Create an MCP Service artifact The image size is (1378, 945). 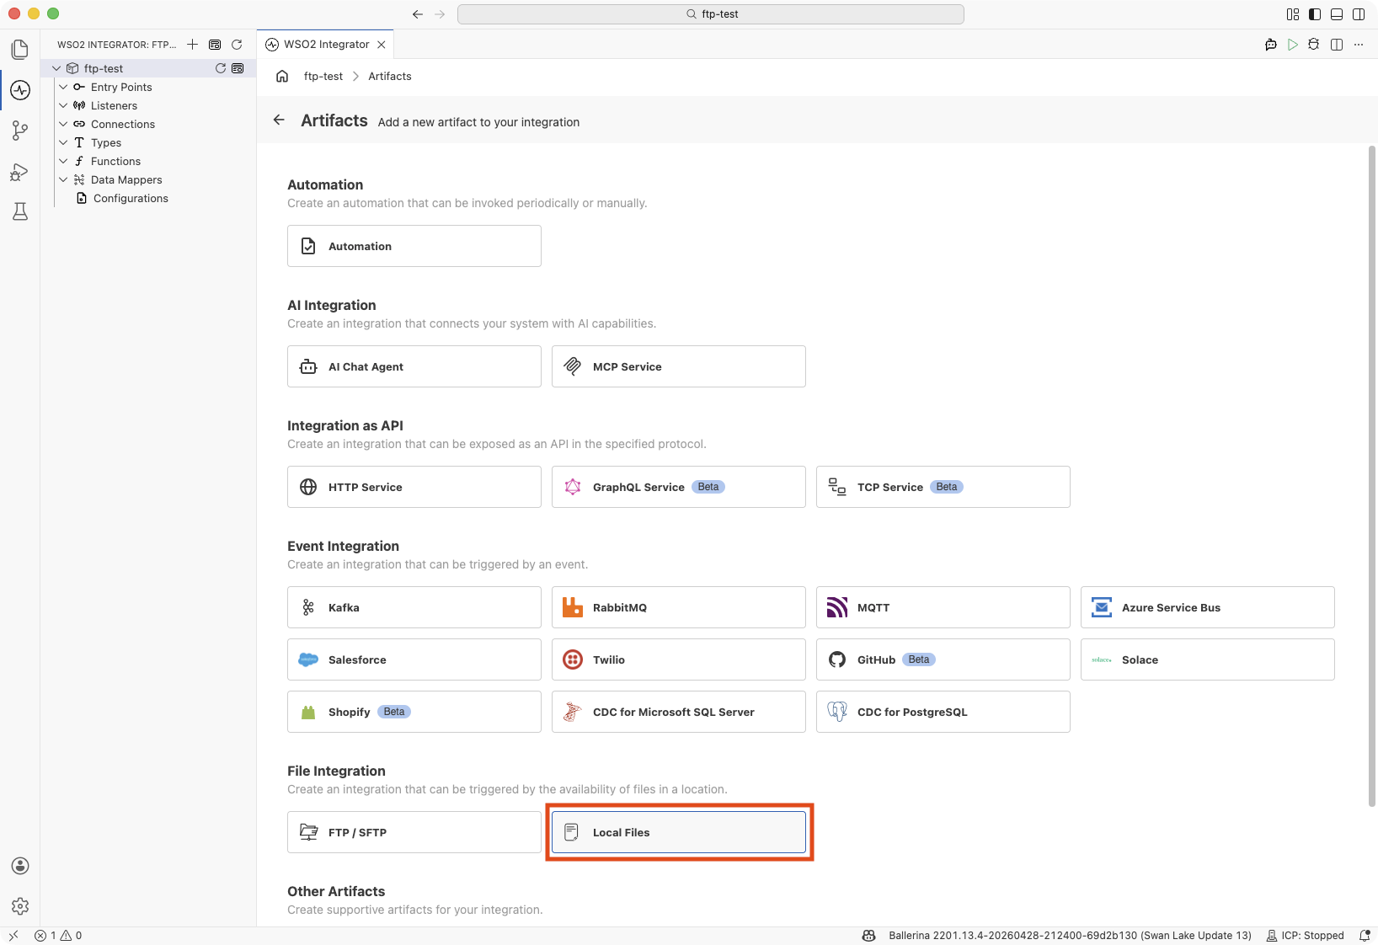[679, 366]
